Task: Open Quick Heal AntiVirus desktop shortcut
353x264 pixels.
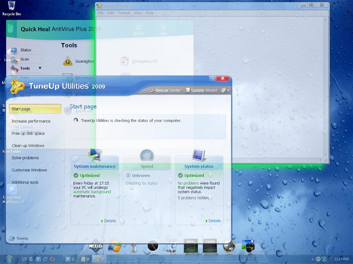Action: point(11,194)
